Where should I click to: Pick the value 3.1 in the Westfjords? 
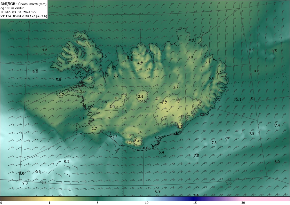click(x=78, y=42)
